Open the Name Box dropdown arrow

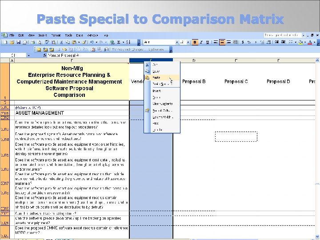coord(28,56)
